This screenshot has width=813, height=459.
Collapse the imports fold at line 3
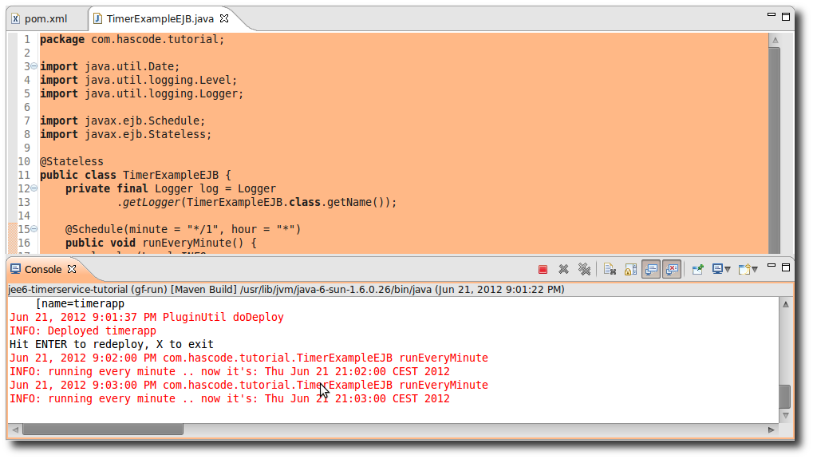pos(34,66)
